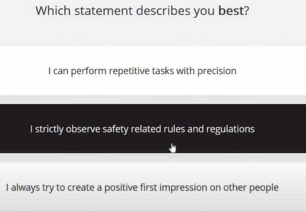The image size is (306, 212).
Task: Choose the answer mentioning first impression
Action: 153,187
